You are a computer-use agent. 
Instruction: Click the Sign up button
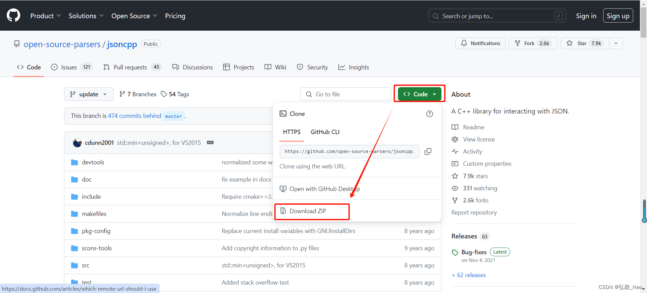pos(618,16)
